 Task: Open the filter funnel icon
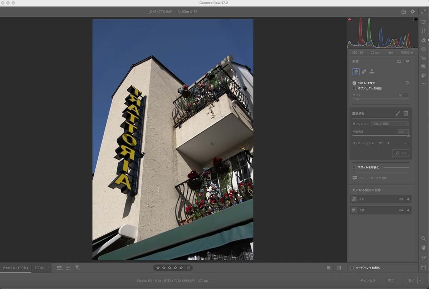(77, 268)
